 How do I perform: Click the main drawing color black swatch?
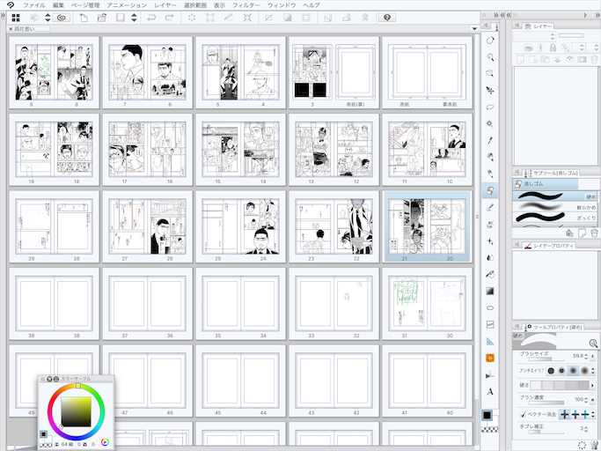[487, 415]
